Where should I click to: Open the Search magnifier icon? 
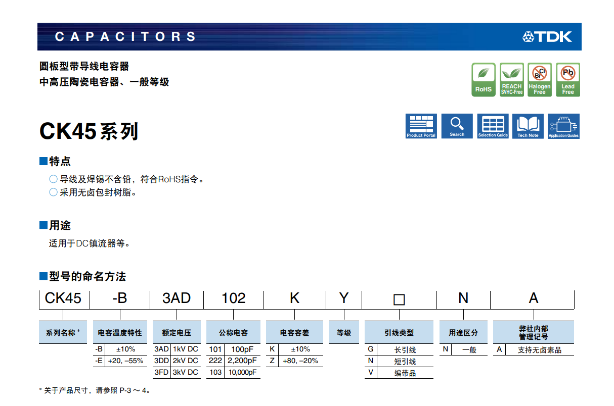click(x=457, y=126)
